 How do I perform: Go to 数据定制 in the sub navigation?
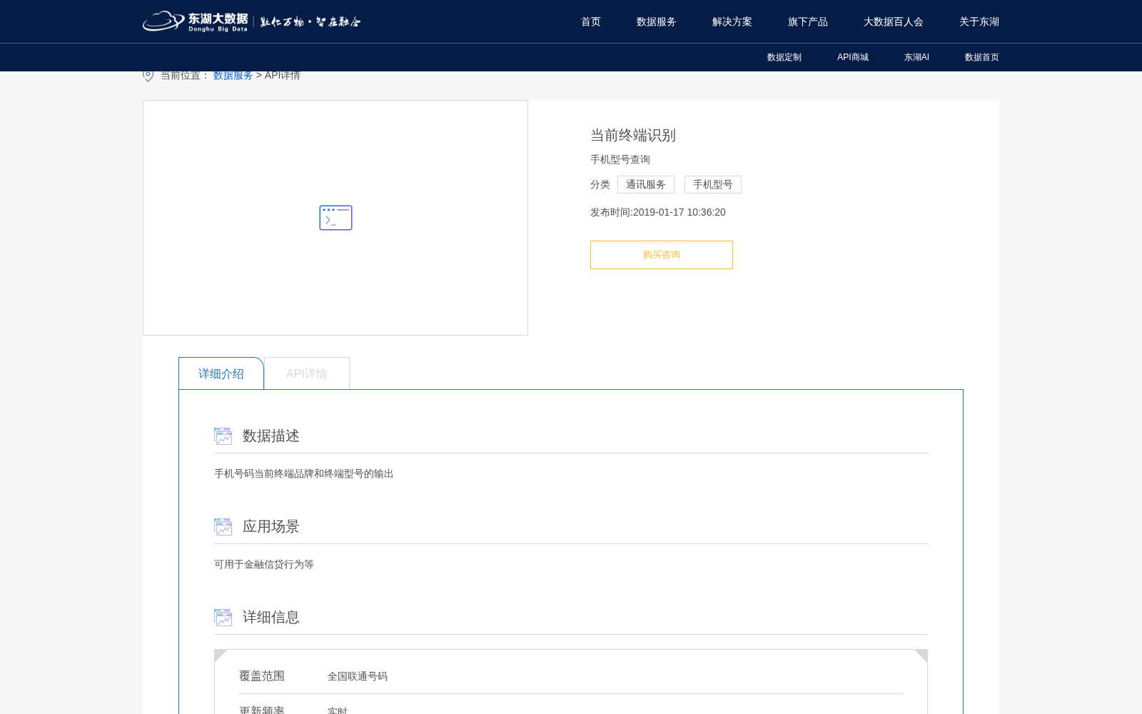pos(784,57)
